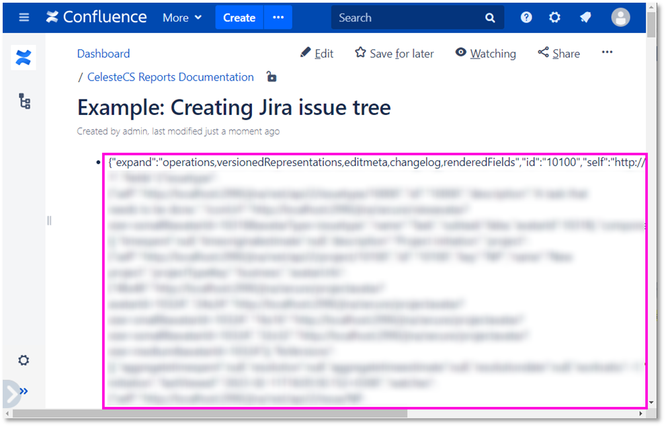
Task: Expand the More dropdown menu
Action: (x=182, y=18)
